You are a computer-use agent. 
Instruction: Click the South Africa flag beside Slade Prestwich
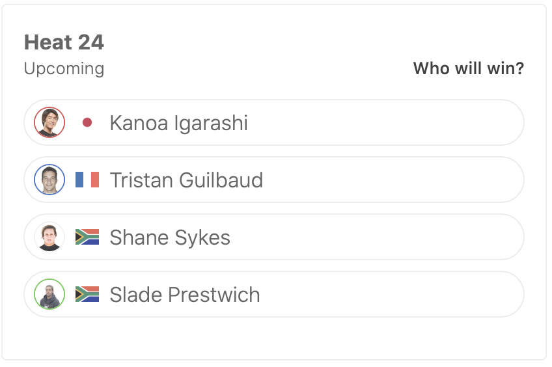(87, 294)
